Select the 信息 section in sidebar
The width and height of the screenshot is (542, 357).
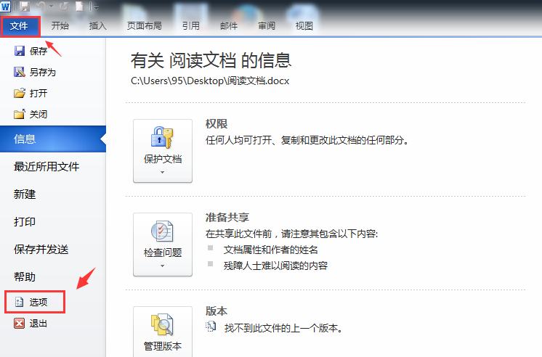(53, 139)
